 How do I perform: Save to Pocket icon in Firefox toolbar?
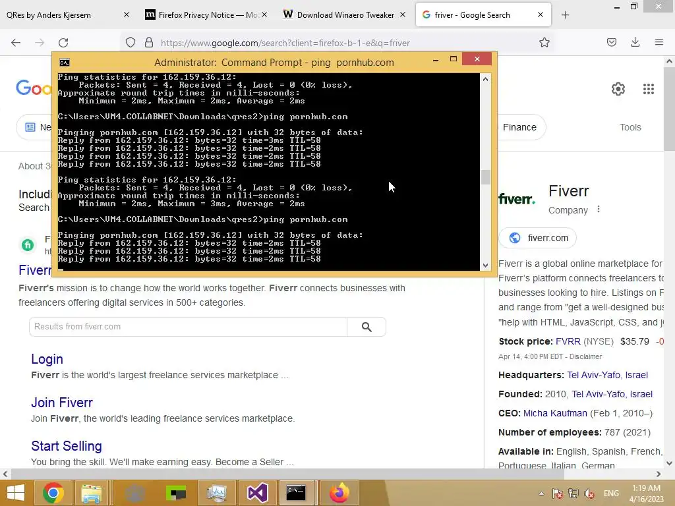click(x=611, y=42)
